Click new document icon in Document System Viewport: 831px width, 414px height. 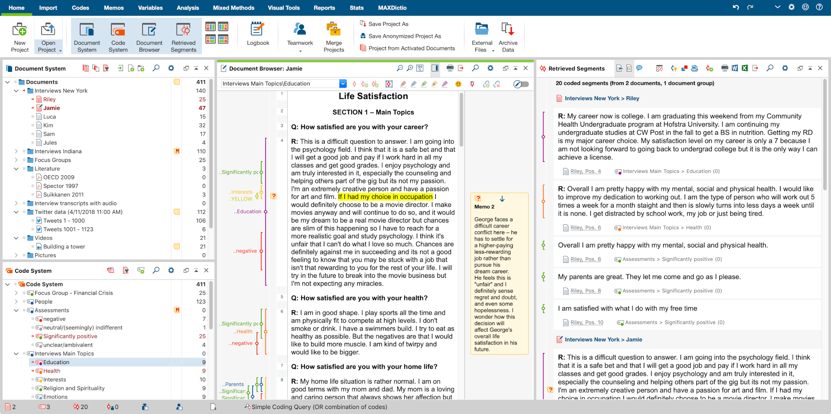[131, 68]
